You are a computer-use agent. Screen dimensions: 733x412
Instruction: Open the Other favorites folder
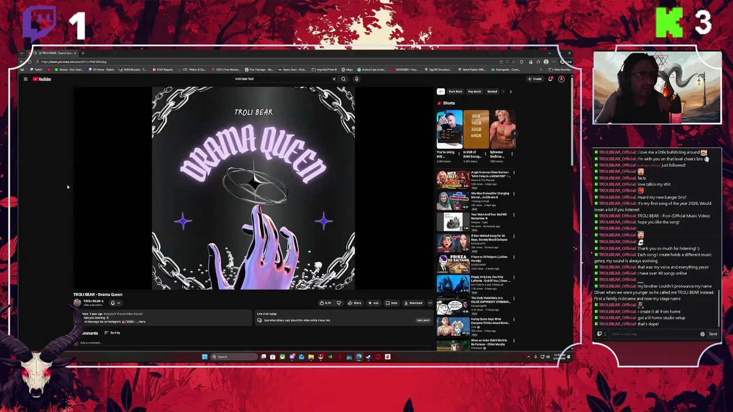[x=560, y=70]
